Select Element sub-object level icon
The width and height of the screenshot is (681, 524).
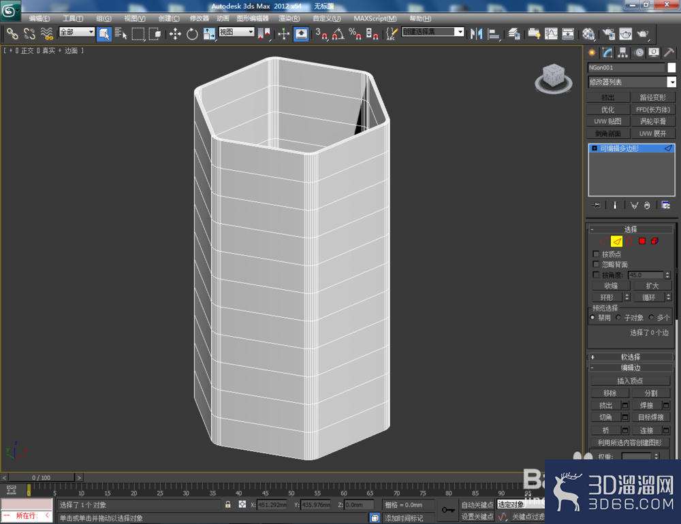pos(654,241)
